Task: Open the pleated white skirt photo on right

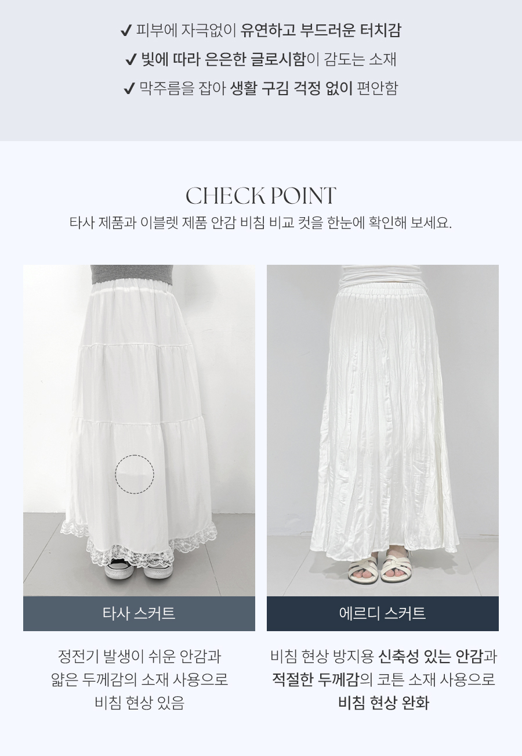Action: pyautogui.click(x=383, y=431)
